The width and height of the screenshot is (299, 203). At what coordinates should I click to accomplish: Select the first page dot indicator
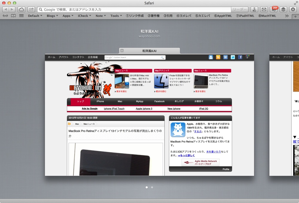pos(147,187)
